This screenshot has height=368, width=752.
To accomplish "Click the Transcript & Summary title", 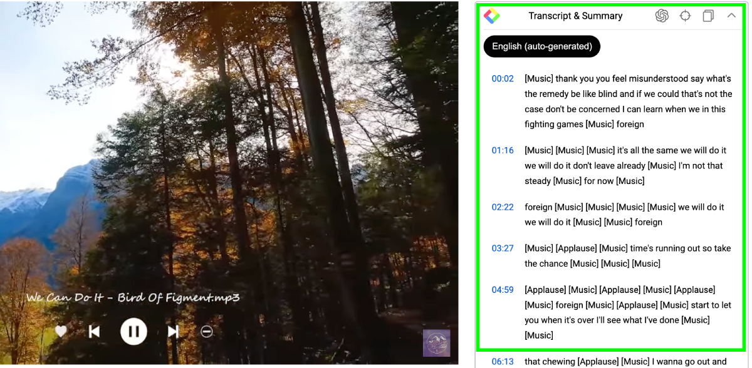I will 575,16.
